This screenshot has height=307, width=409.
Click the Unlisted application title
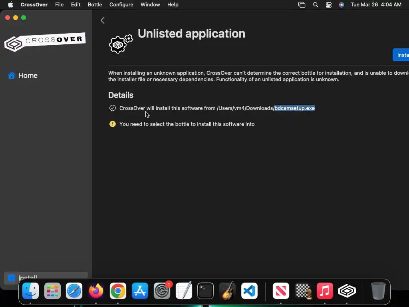pos(191,34)
